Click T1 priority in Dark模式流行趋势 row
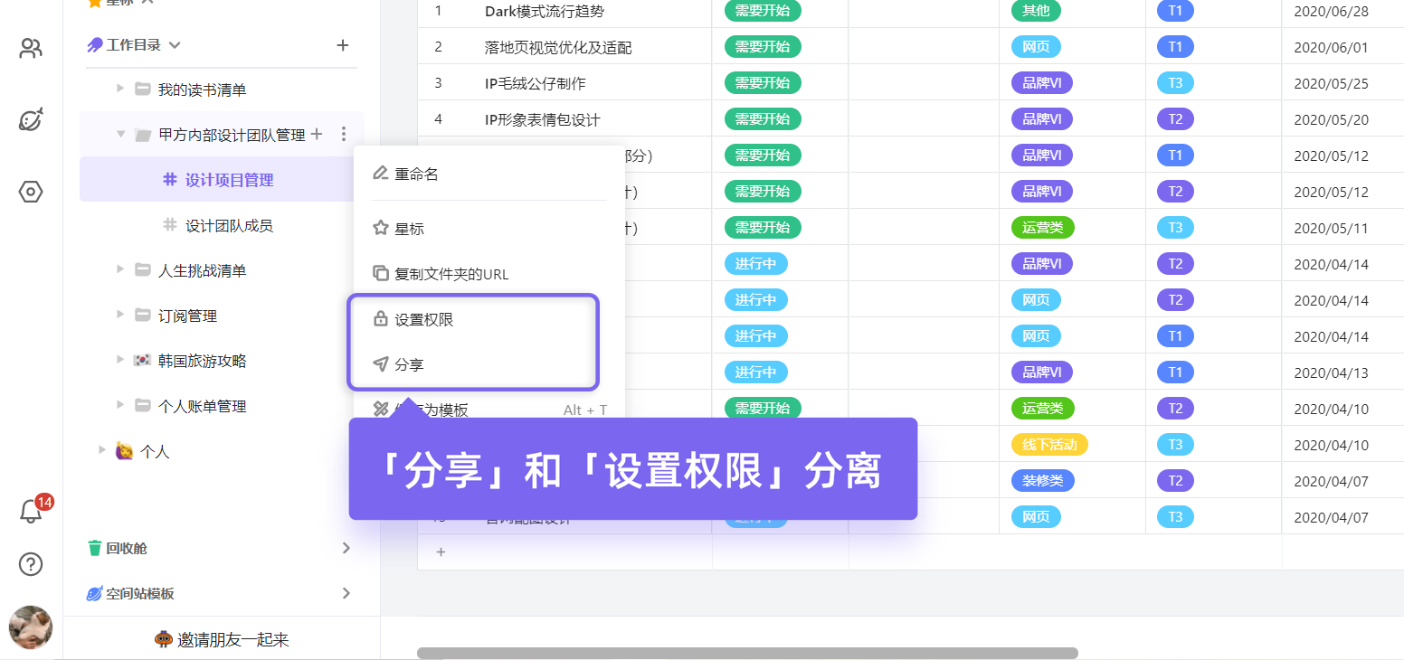The height and width of the screenshot is (660, 1404). tap(1175, 11)
